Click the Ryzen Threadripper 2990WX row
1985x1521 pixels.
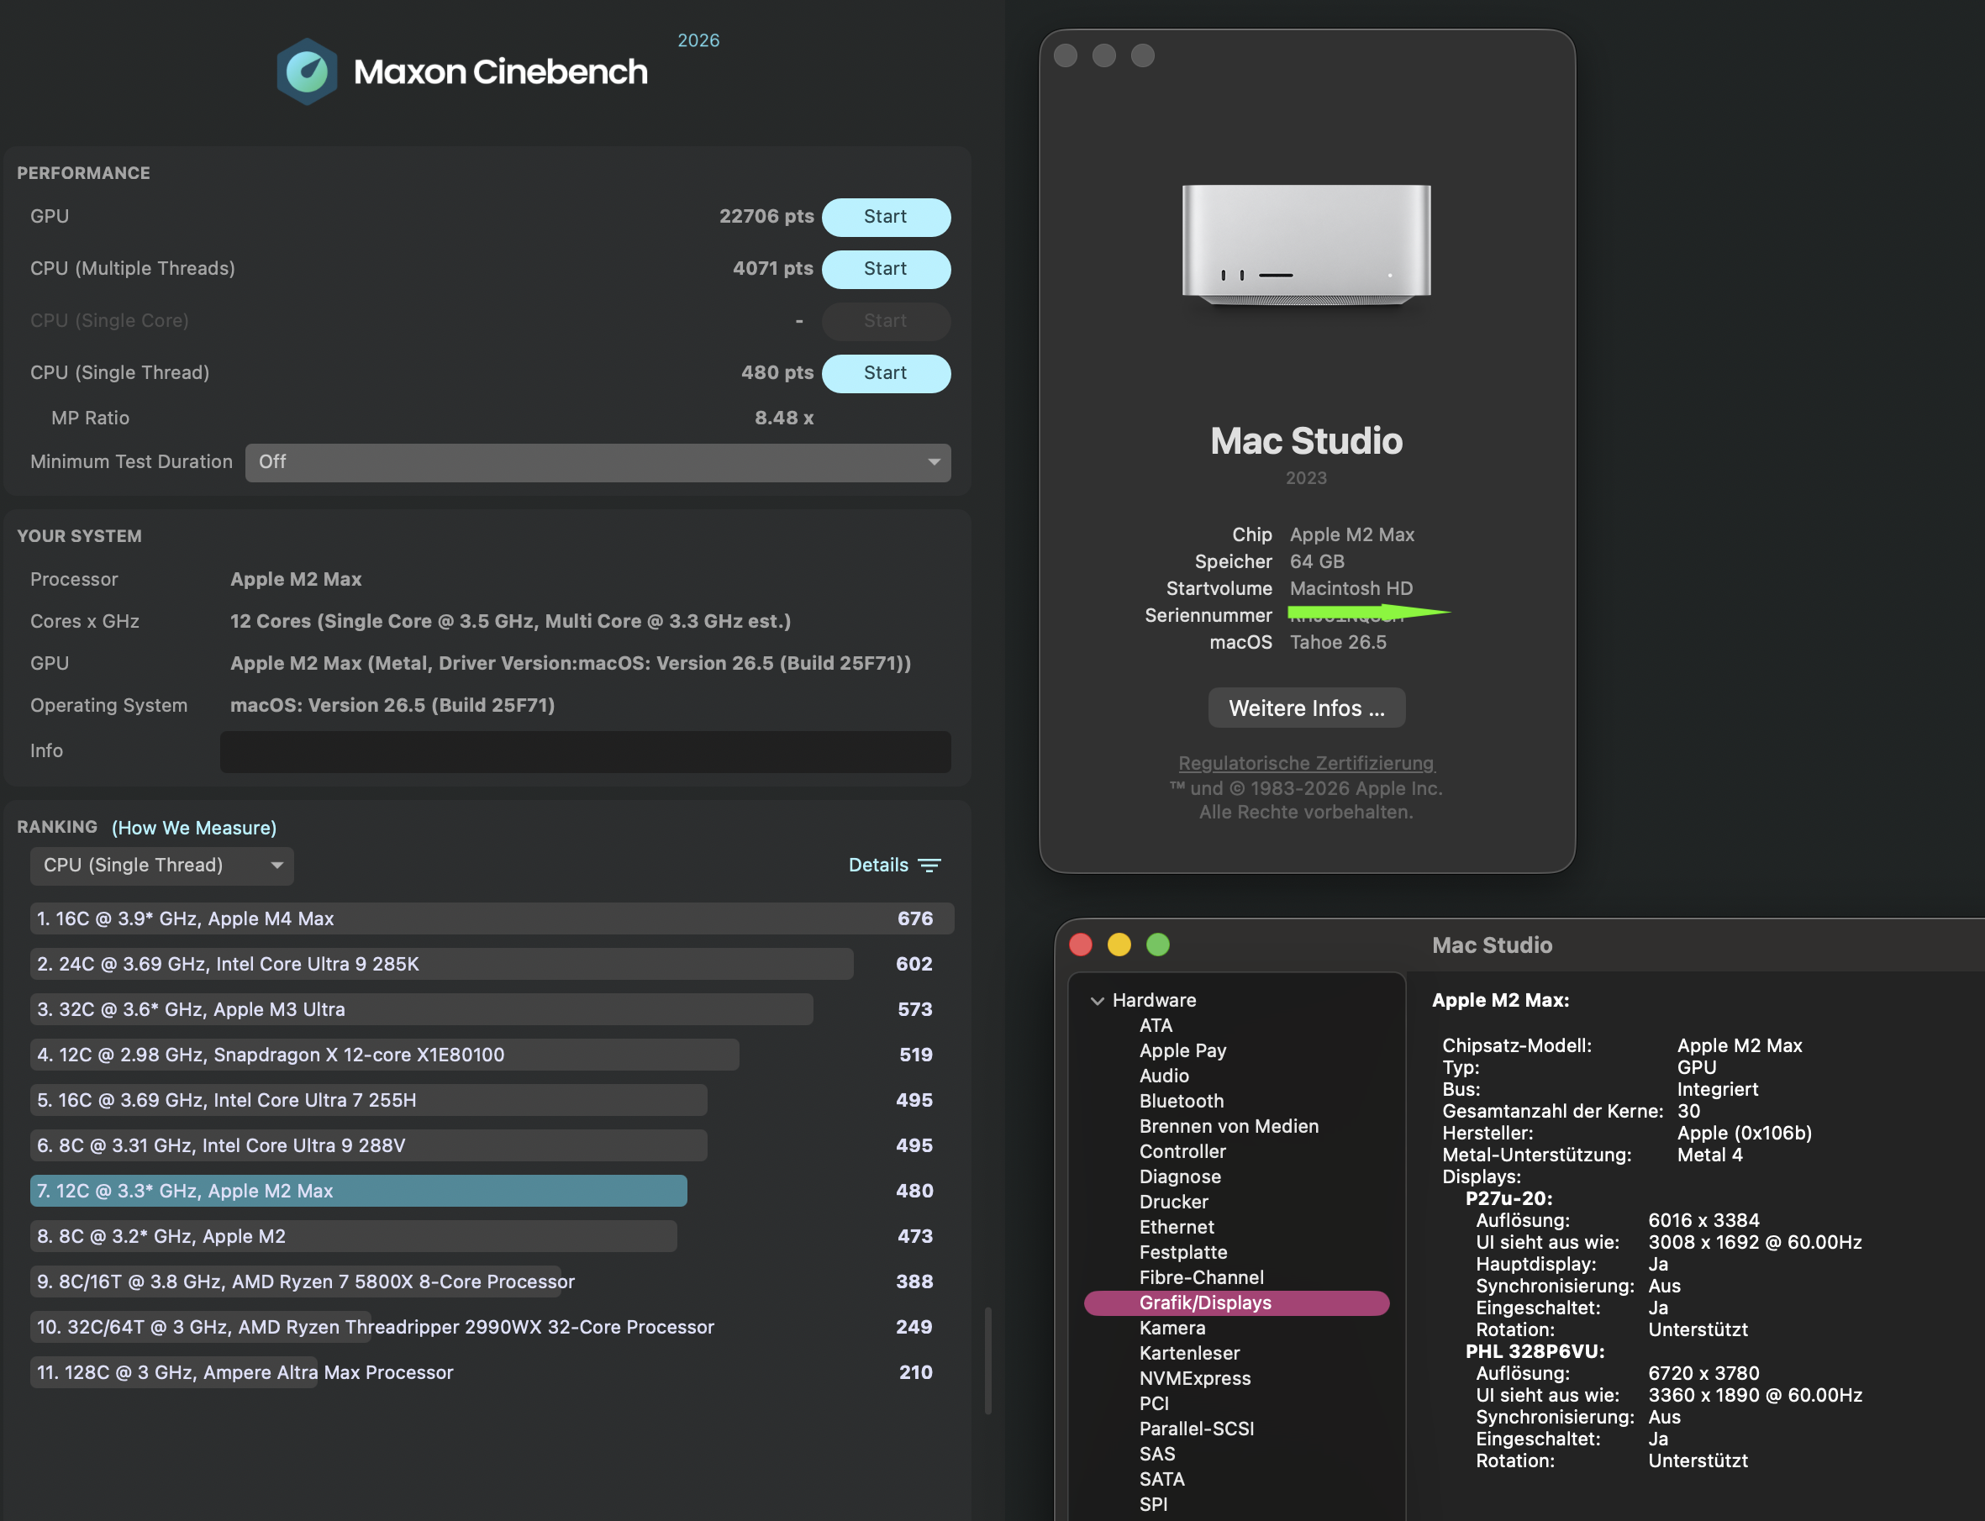pyautogui.click(x=492, y=1327)
